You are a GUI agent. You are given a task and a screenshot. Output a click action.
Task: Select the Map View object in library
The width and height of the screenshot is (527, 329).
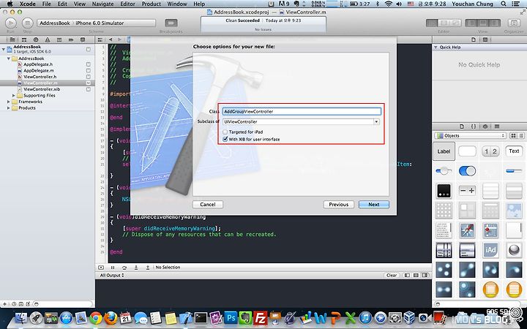pos(490,230)
